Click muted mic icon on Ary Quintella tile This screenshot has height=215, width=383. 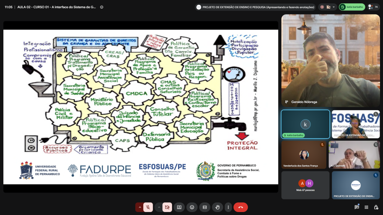[376, 144]
